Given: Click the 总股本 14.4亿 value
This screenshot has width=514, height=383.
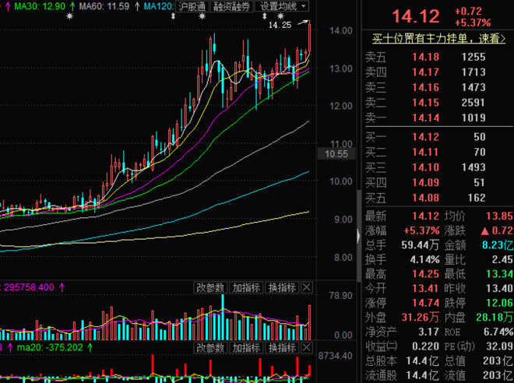Looking at the screenshot, I should pyautogui.click(x=422, y=360).
